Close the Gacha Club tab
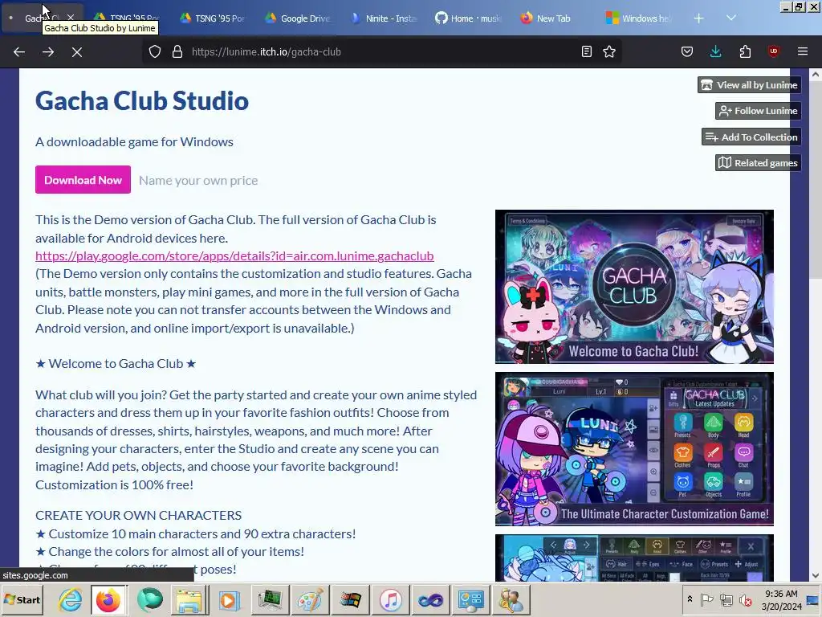The width and height of the screenshot is (822, 617). [x=71, y=18]
